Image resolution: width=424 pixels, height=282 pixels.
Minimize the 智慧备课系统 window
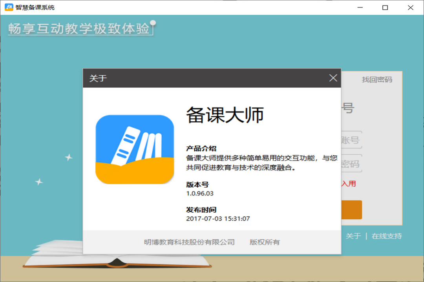pos(360,7)
